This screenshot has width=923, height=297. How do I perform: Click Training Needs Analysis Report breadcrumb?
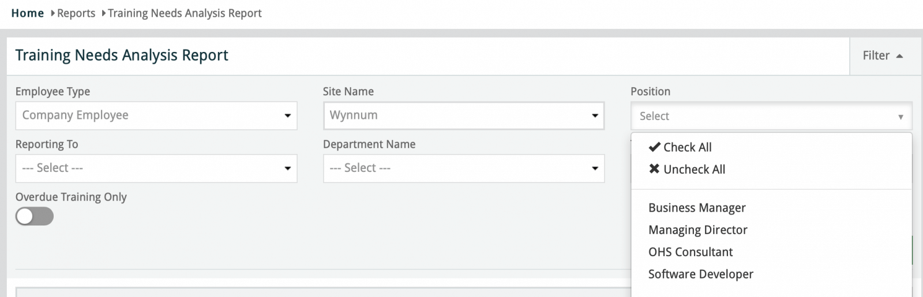[185, 13]
